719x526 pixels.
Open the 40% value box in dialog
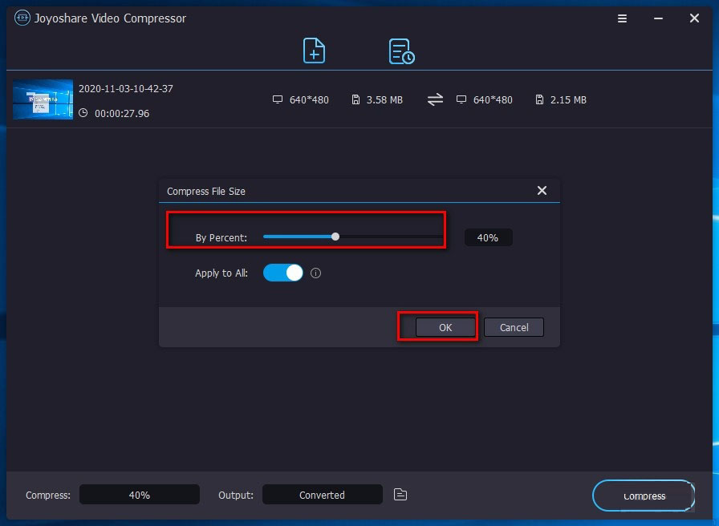tap(488, 237)
